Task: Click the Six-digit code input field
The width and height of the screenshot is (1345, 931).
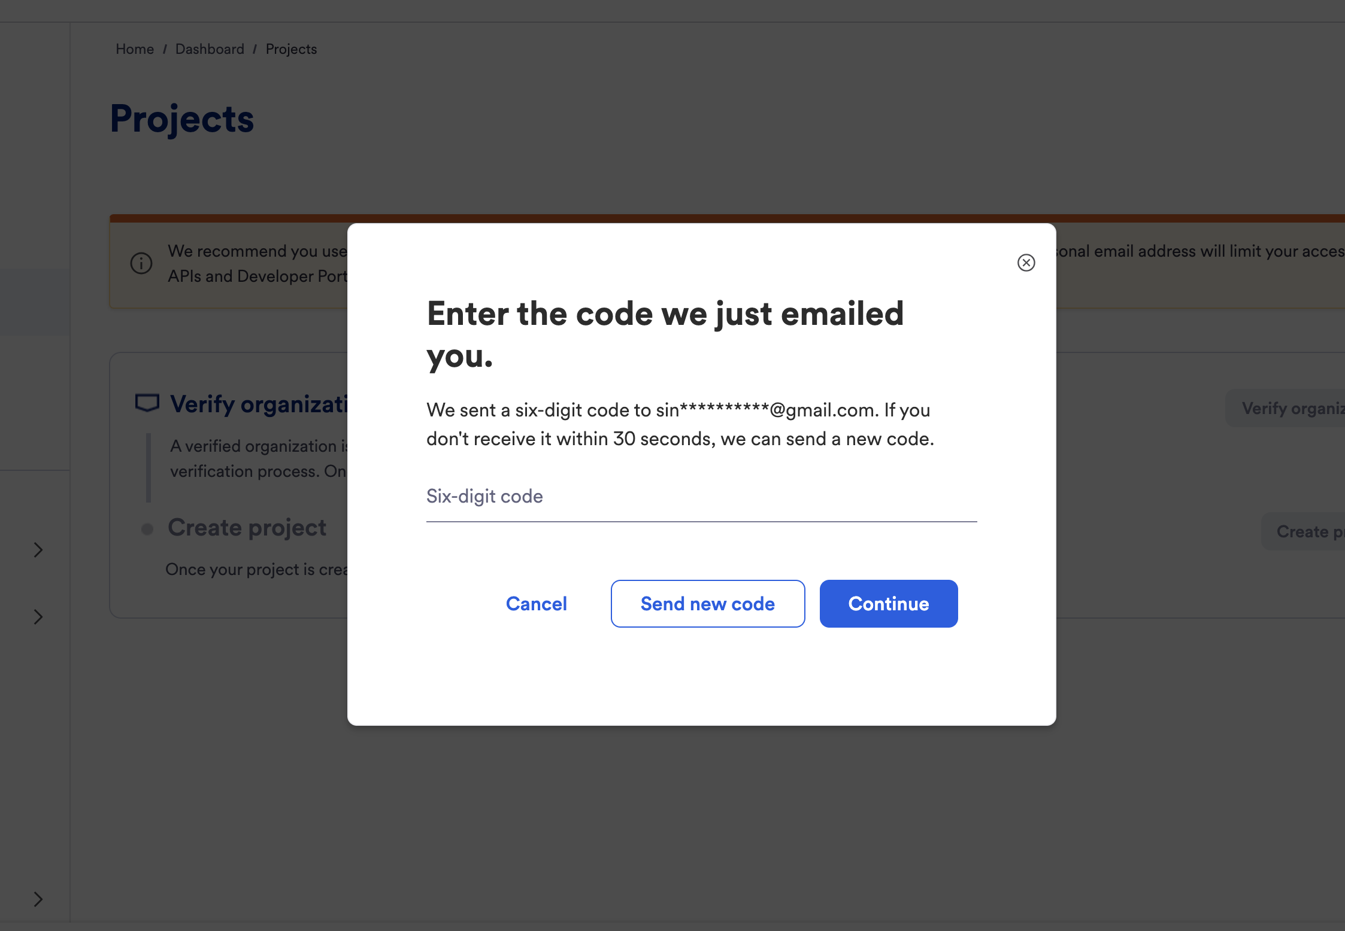Action: click(x=699, y=501)
